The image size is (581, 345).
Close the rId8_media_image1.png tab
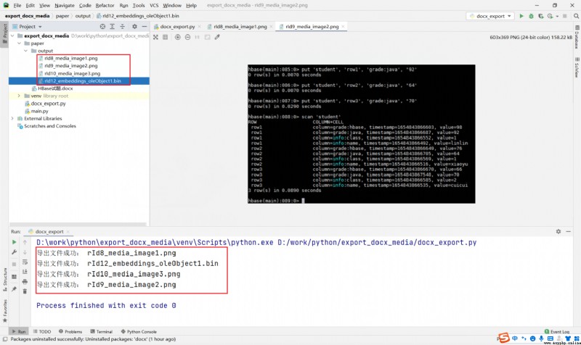click(x=271, y=27)
